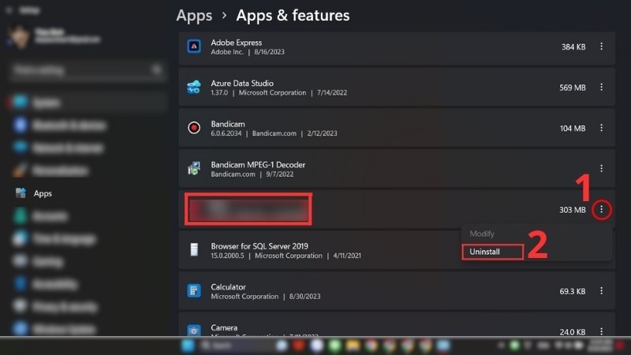This screenshot has height=355, width=631.
Task: Open more options for Azure Data Studio
Action: (601, 88)
